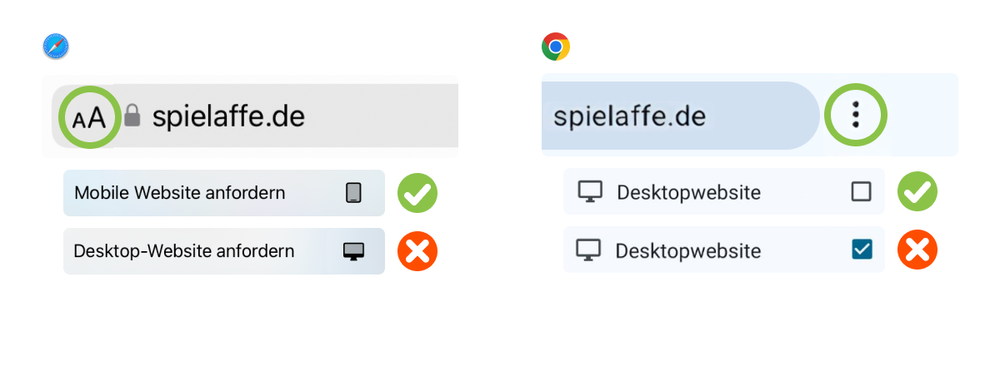The width and height of the screenshot is (1000, 366).
Task: Enable the unchecked Desktopwebsite checkbox
Action: [861, 192]
